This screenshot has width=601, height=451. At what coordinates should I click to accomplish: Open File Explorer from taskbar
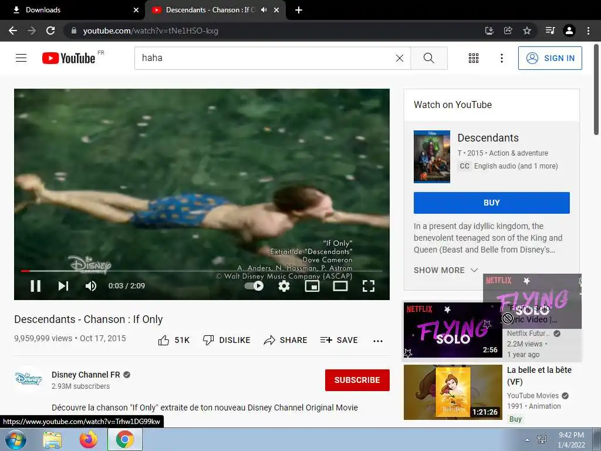(52, 440)
